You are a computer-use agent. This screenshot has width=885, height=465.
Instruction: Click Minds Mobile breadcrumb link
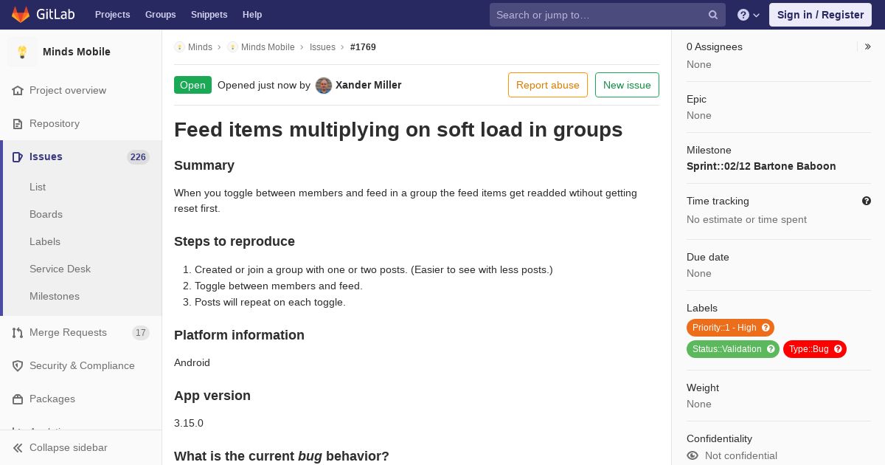tap(268, 47)
